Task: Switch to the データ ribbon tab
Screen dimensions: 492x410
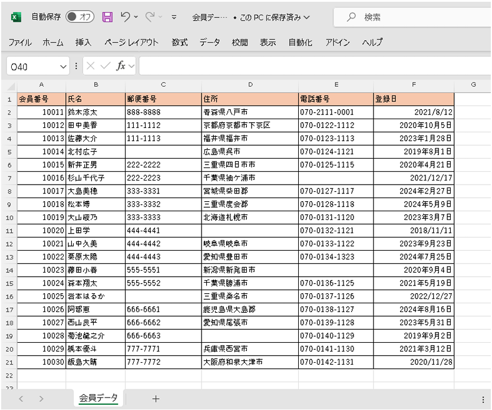Action: click(x=209, y=42)
